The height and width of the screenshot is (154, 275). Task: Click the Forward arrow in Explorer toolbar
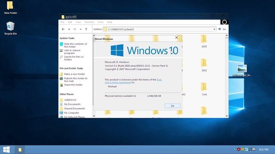coord(74,29)
